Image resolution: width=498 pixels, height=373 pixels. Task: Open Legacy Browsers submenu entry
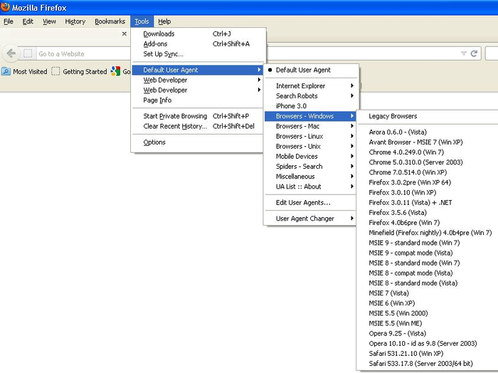point(428,116)
